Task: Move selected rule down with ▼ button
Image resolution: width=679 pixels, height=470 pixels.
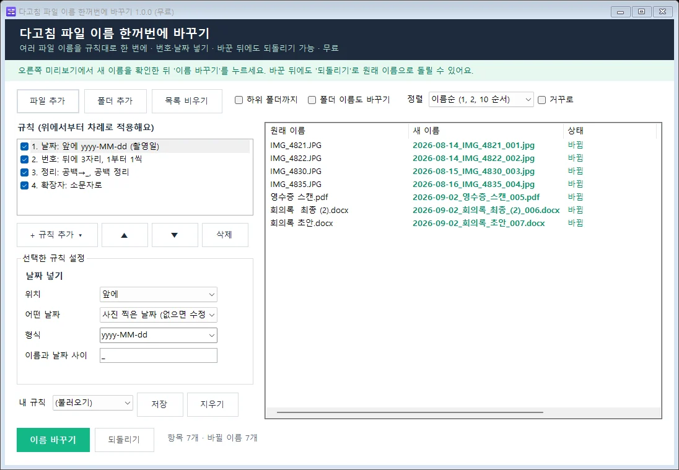Action: pos(175,235)
